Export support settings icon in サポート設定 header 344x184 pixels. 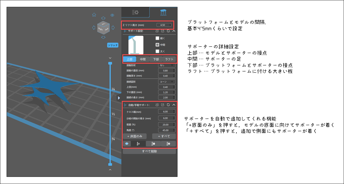(162, 31)
